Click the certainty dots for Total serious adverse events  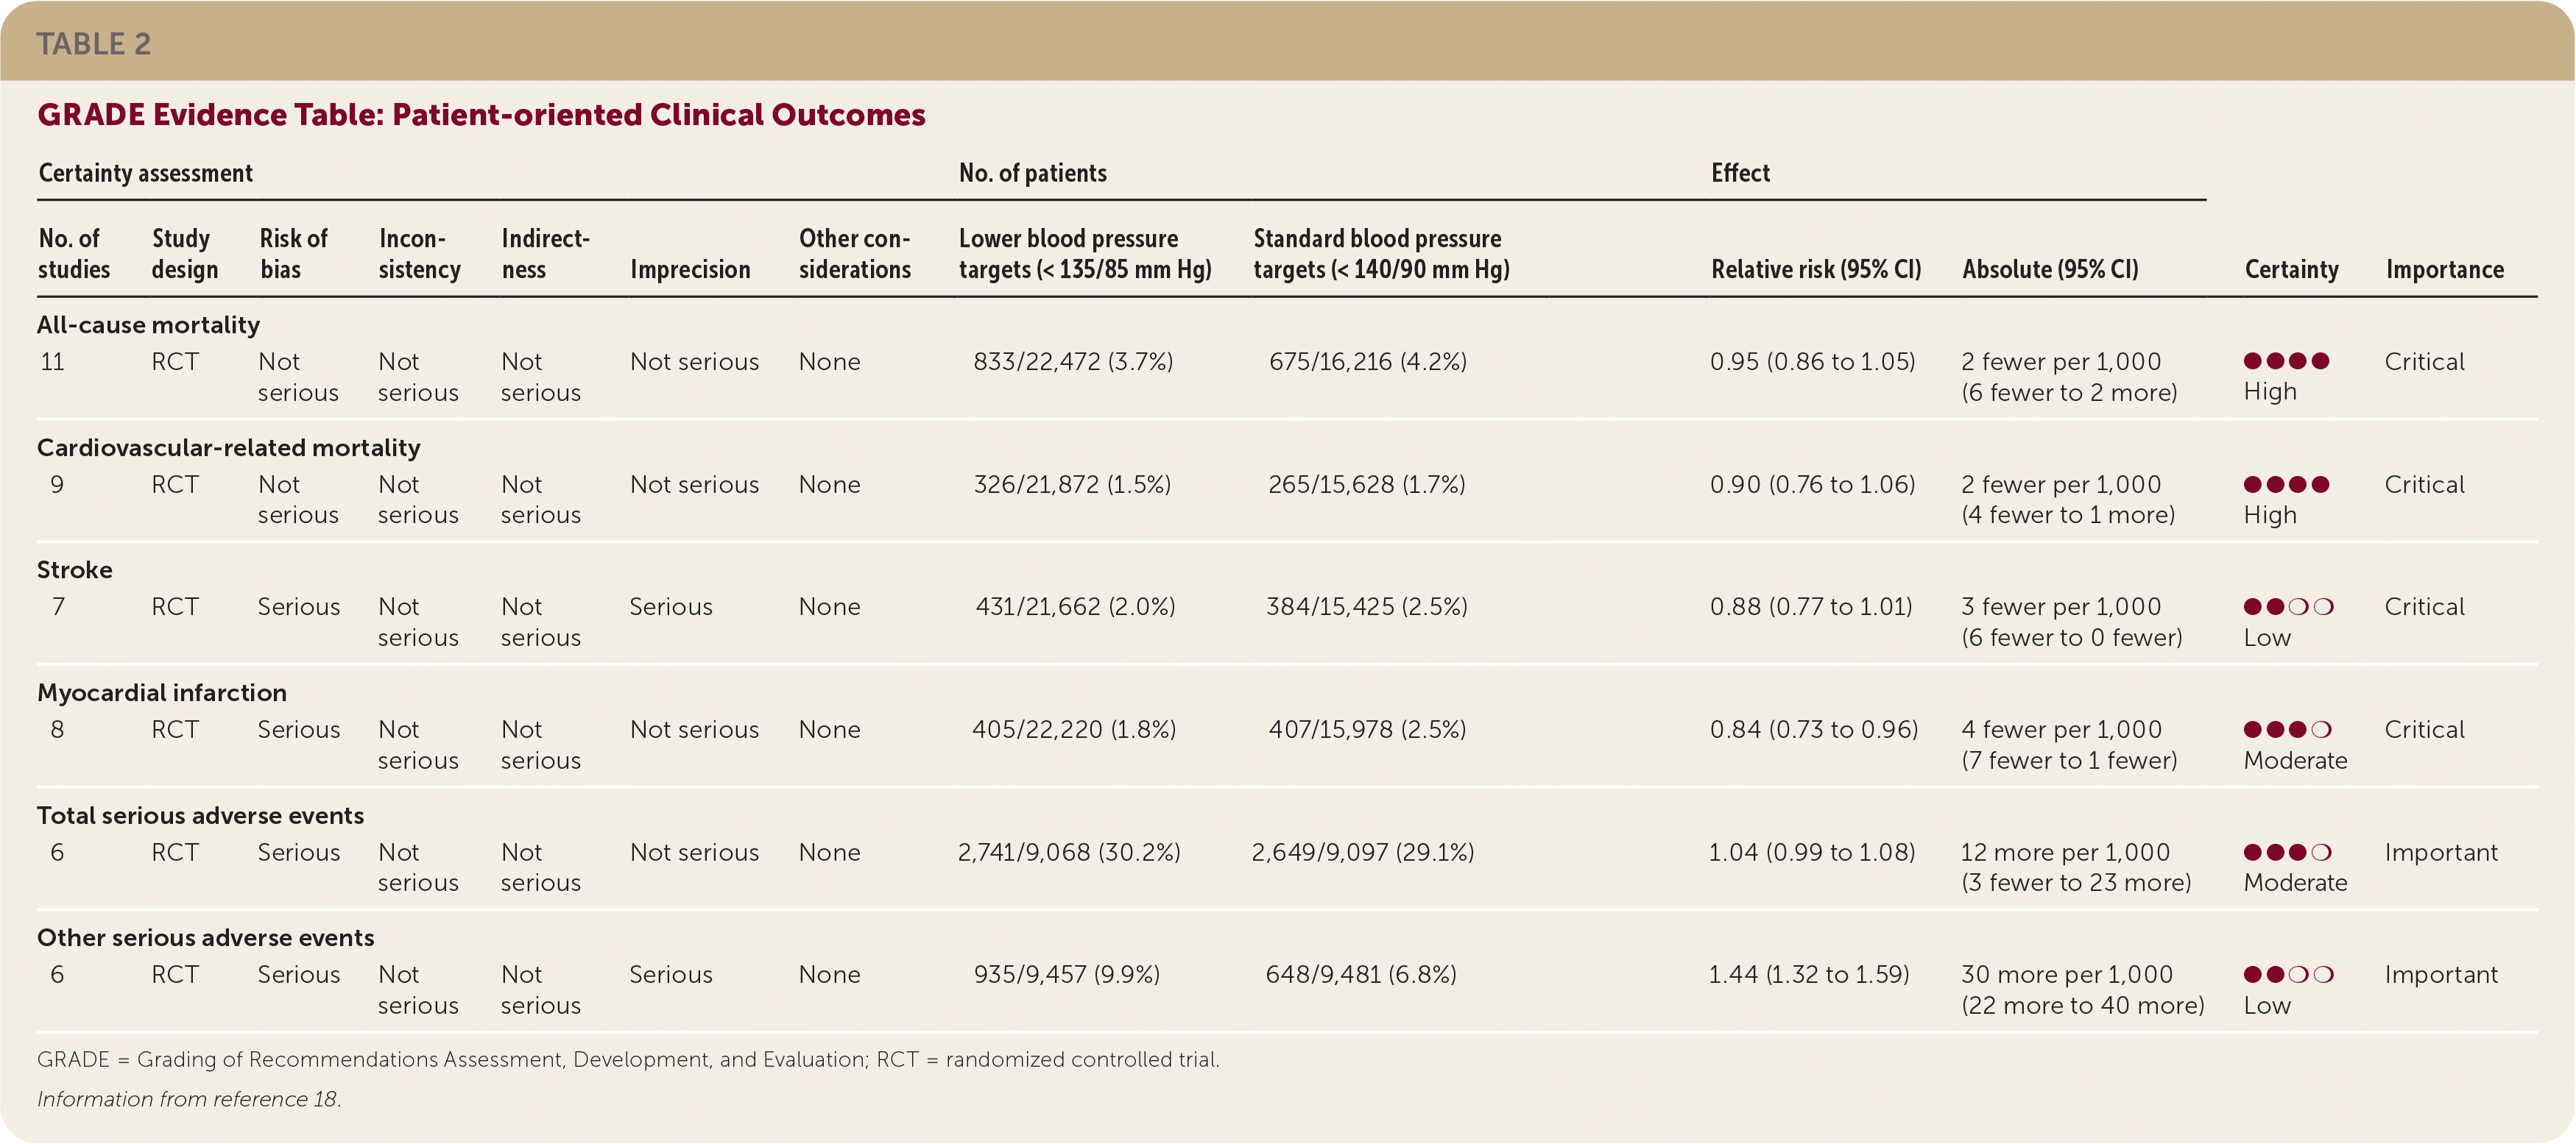(2287, 852)
